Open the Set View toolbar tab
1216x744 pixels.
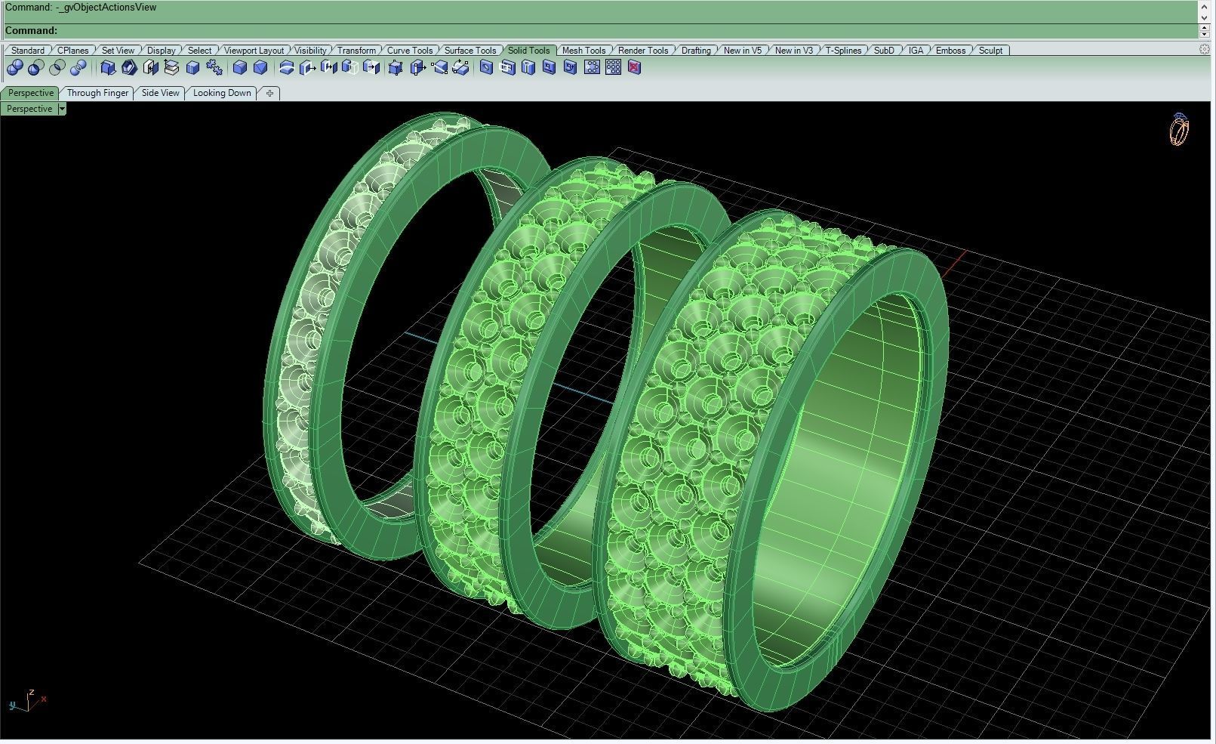119,51
